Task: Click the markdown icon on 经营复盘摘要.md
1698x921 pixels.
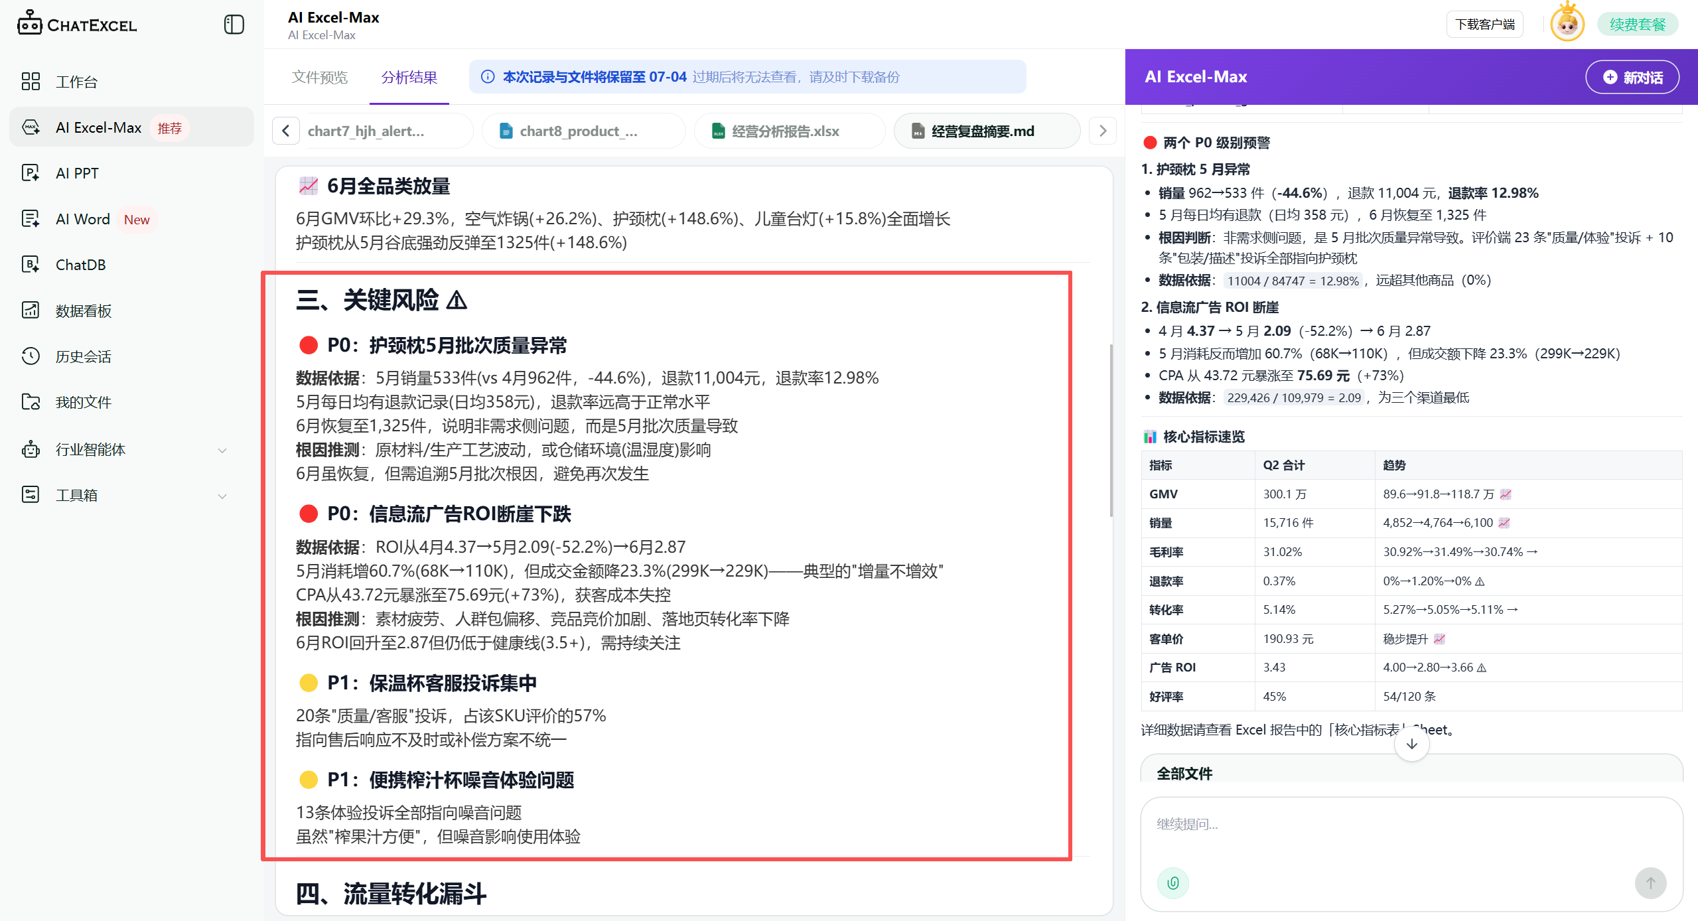Action: [x=918, y=131]
